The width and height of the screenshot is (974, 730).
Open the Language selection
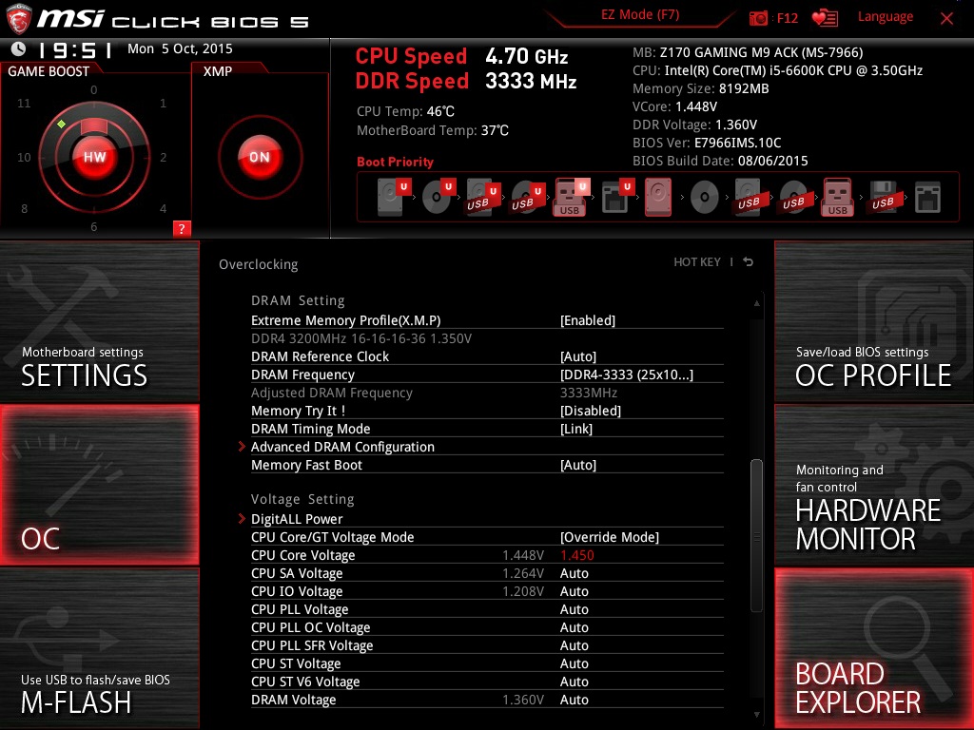886,17
